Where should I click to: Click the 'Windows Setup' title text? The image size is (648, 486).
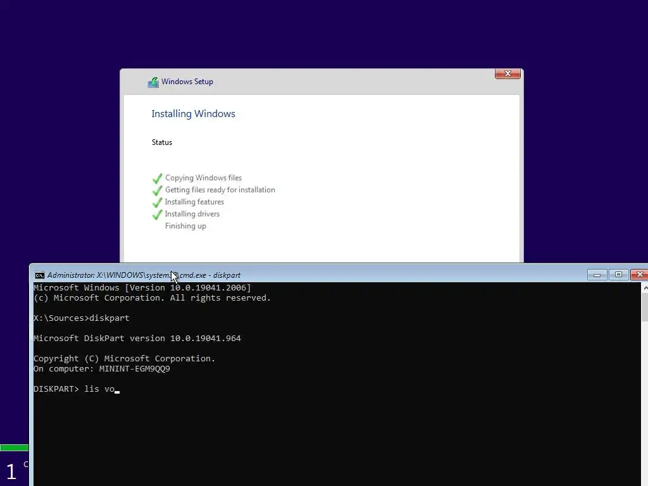(187, 82)
